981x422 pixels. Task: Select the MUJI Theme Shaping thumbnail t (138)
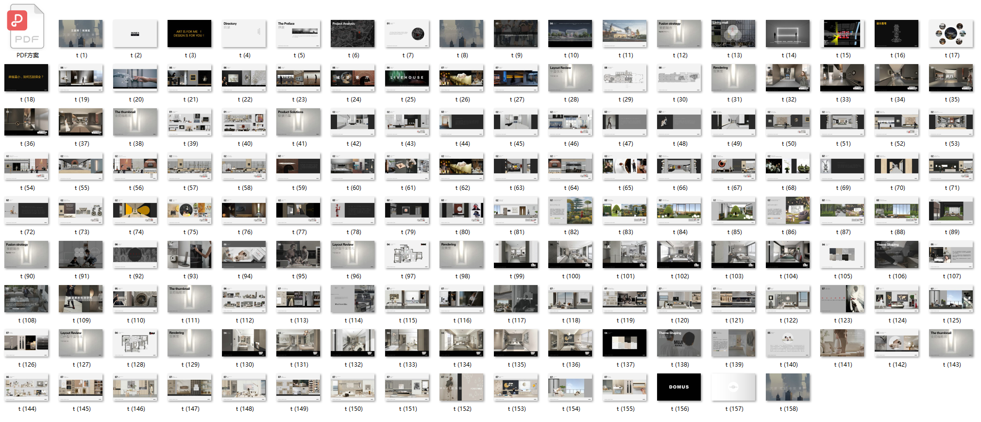click(679, 343)
